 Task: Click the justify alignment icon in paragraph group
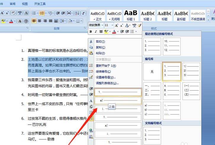click(x=50, y=21)
